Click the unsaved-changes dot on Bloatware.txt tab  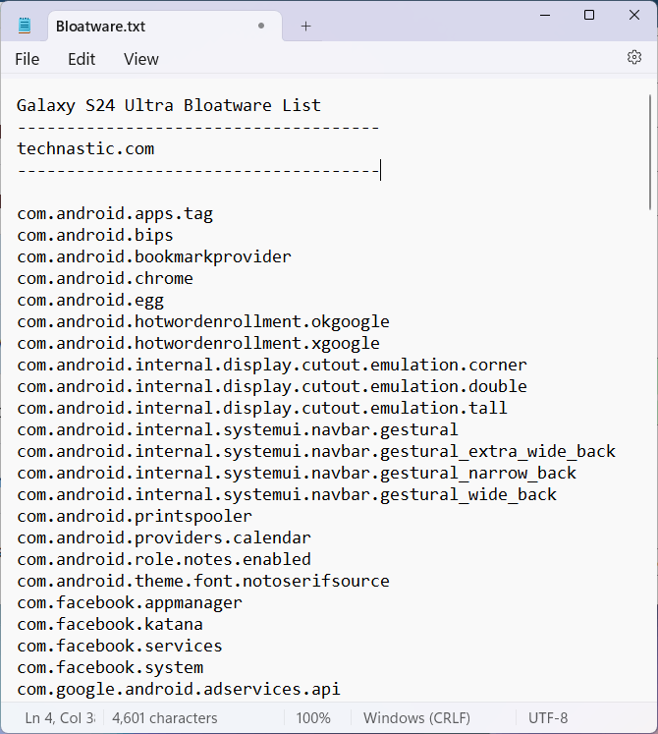point(261,27)
